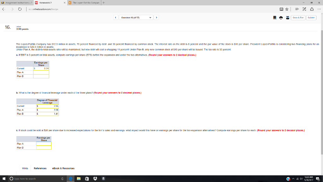This screenshot has height=182, width=323.
Task: Open the References tab
Action: [40, 168]
